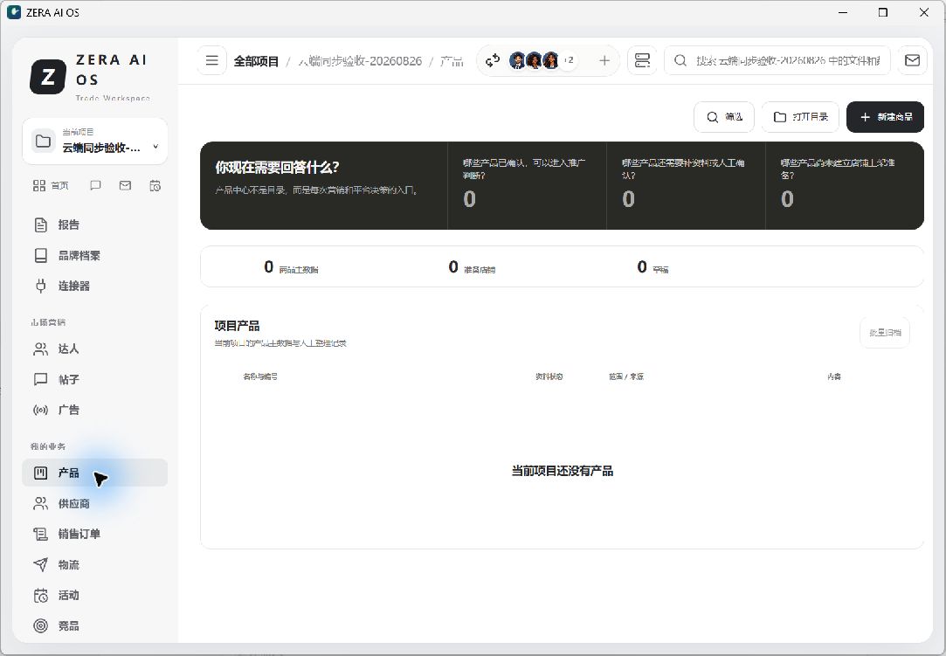This screenshot has height=656, width=946.
Task: Open 达人 in the sidebar
Action: point(94,349)
